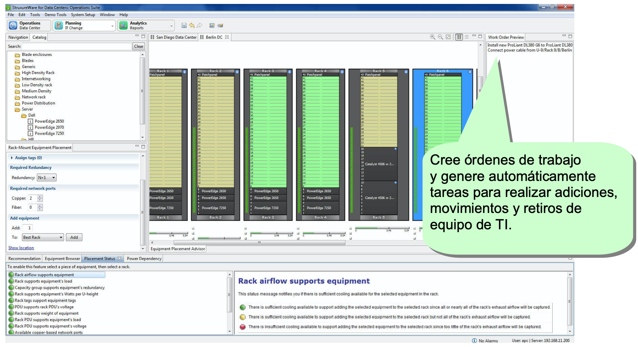The height and width of the screenshot is (347, 638).
Task: Open the System Setup menu
Action: (x=83, y=15)
